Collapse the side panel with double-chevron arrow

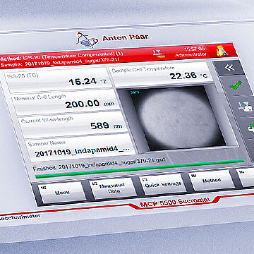click(x=230, y=68)
